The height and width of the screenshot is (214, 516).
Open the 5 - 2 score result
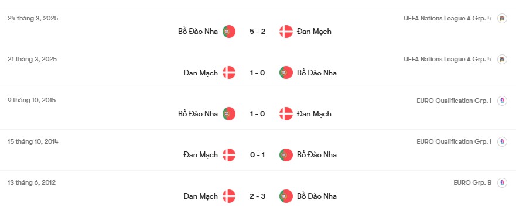257,32
